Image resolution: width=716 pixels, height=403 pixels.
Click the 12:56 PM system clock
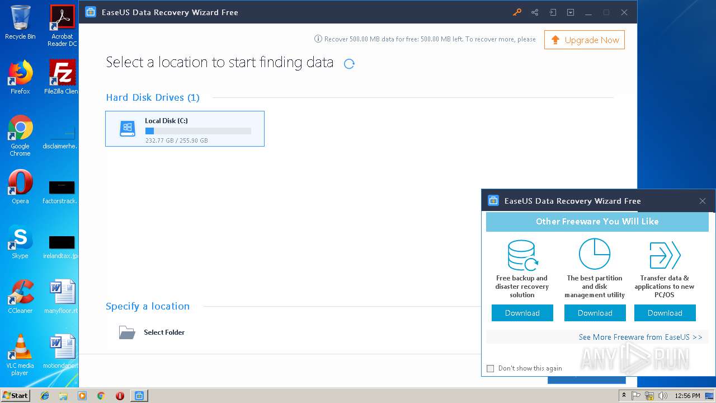(x=687, y=396)
